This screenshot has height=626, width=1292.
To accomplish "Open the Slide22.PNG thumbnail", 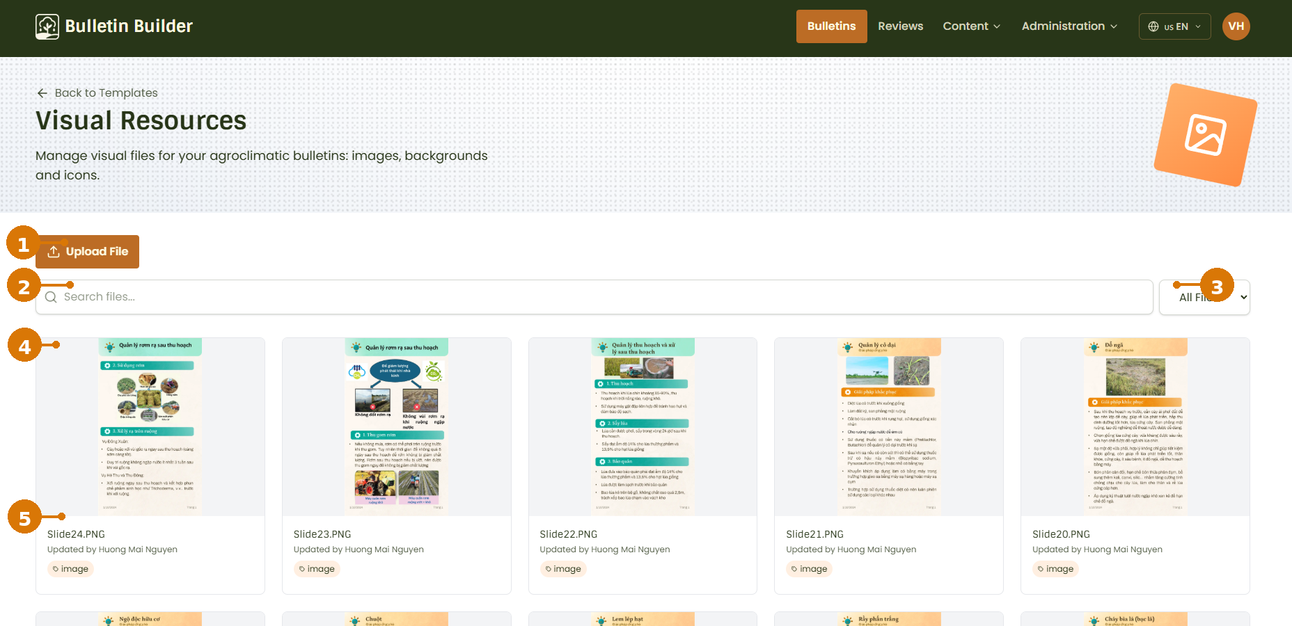I will [x=643, y=427].
